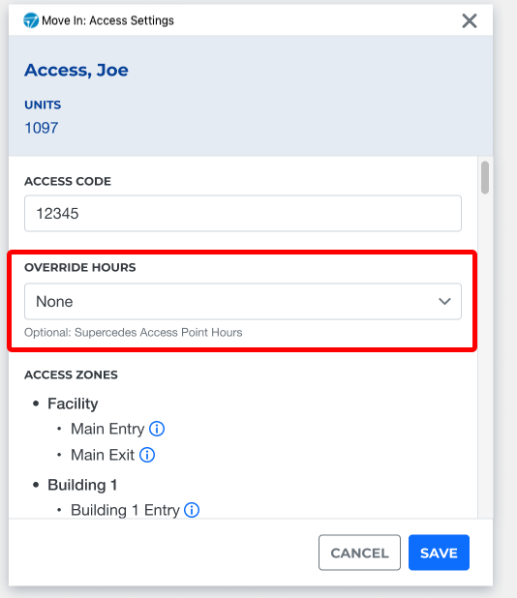Image resolution: width=517 pixels, height=598 pixels.
Task: Select the Facility access zone
Action: [73, 404]
